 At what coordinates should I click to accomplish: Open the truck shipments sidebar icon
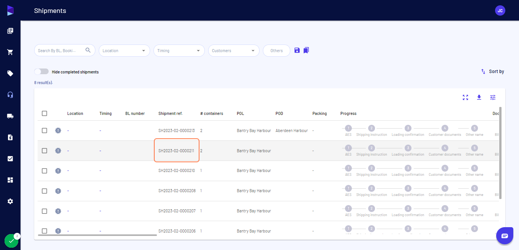pyautogui.click(x=10, y=116)
